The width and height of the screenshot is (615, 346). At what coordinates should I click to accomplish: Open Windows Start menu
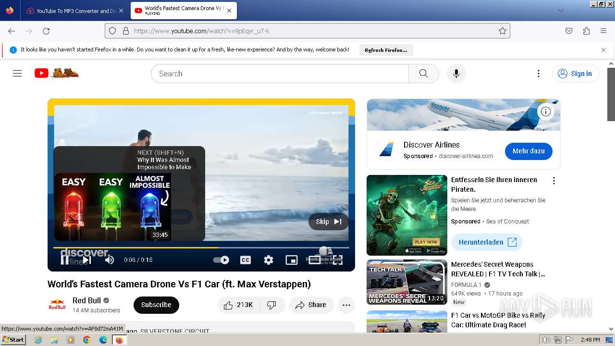pos(13,340)
